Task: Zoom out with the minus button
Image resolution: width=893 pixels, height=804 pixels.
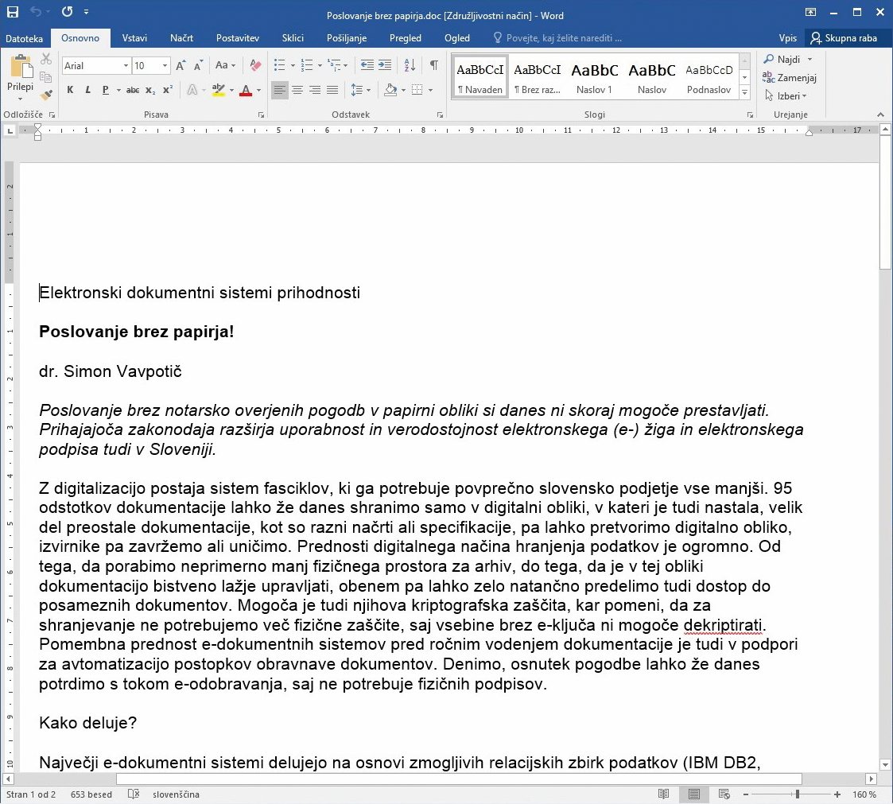Action: [746, 794]
